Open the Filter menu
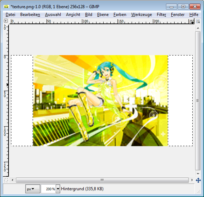The image size is (204, 197). [x=161, y=15]
